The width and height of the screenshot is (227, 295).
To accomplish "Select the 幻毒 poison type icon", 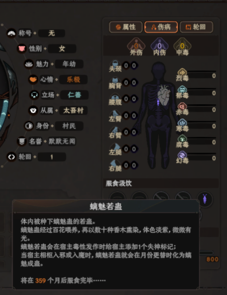I will (182, 155).
